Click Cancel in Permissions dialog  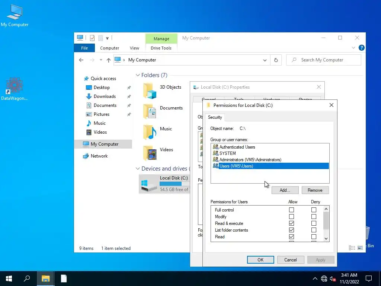point(291,260)
